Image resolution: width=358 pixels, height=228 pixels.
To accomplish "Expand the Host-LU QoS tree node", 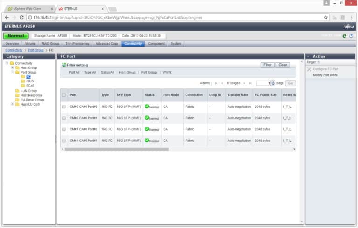I will tap(12, 104).
